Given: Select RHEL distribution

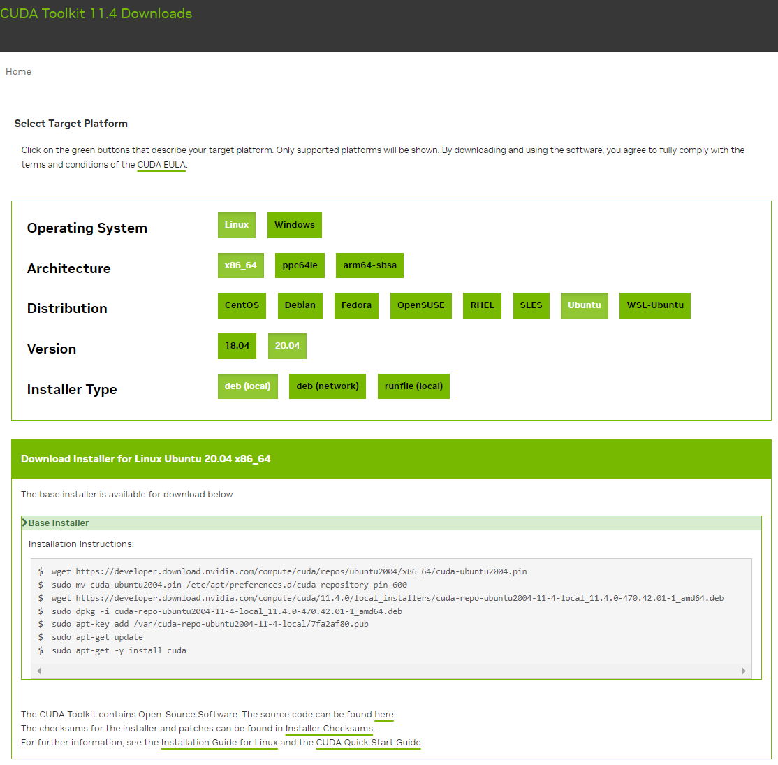Looking at the screenshot, I should coord(482,305).
